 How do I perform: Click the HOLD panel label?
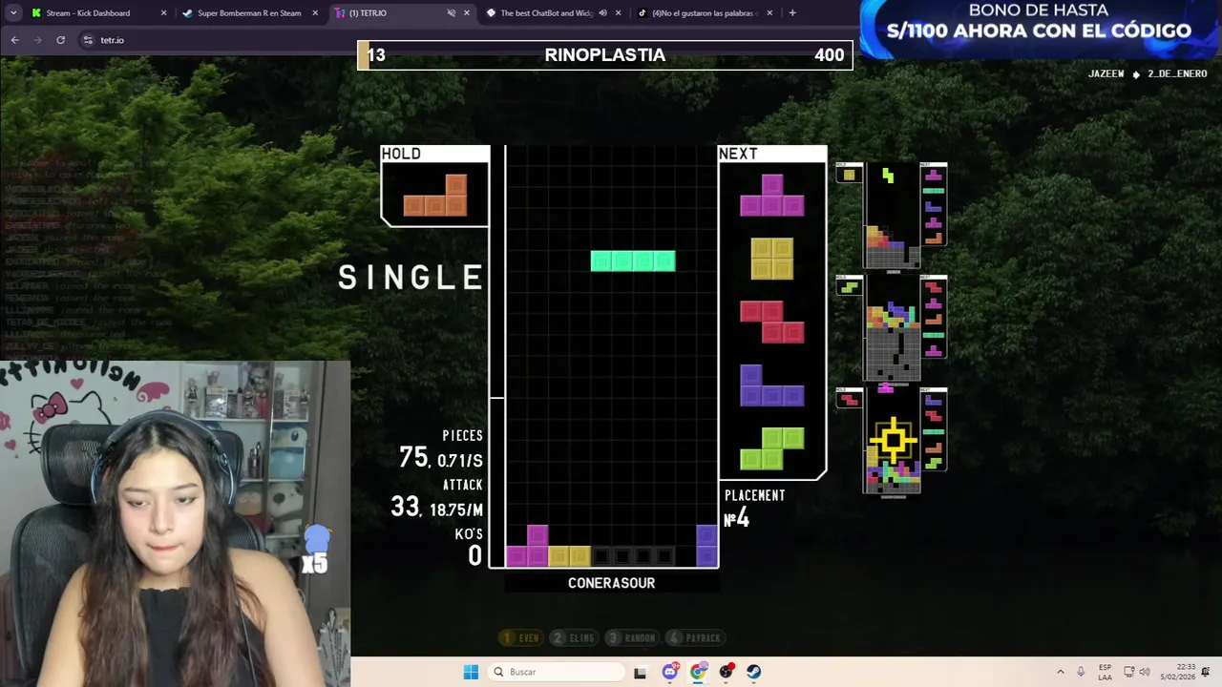(x=401, y=154)
